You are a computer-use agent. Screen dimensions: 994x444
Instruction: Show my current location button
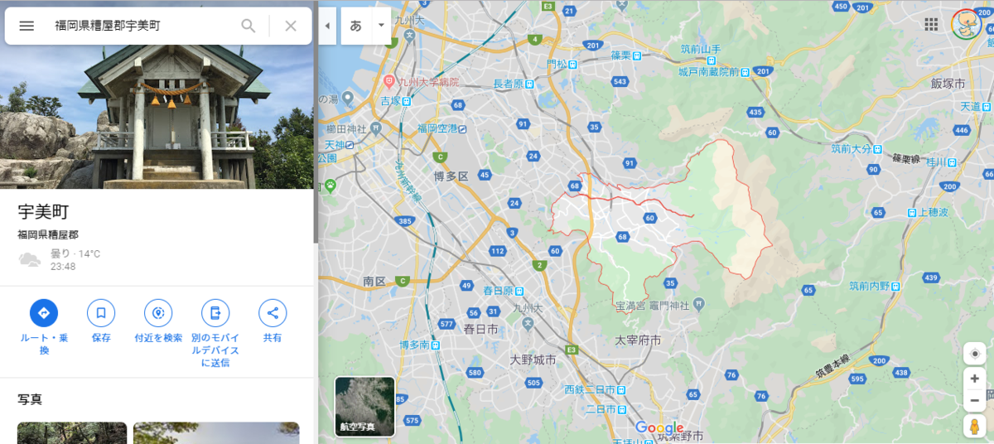point(975,354)
